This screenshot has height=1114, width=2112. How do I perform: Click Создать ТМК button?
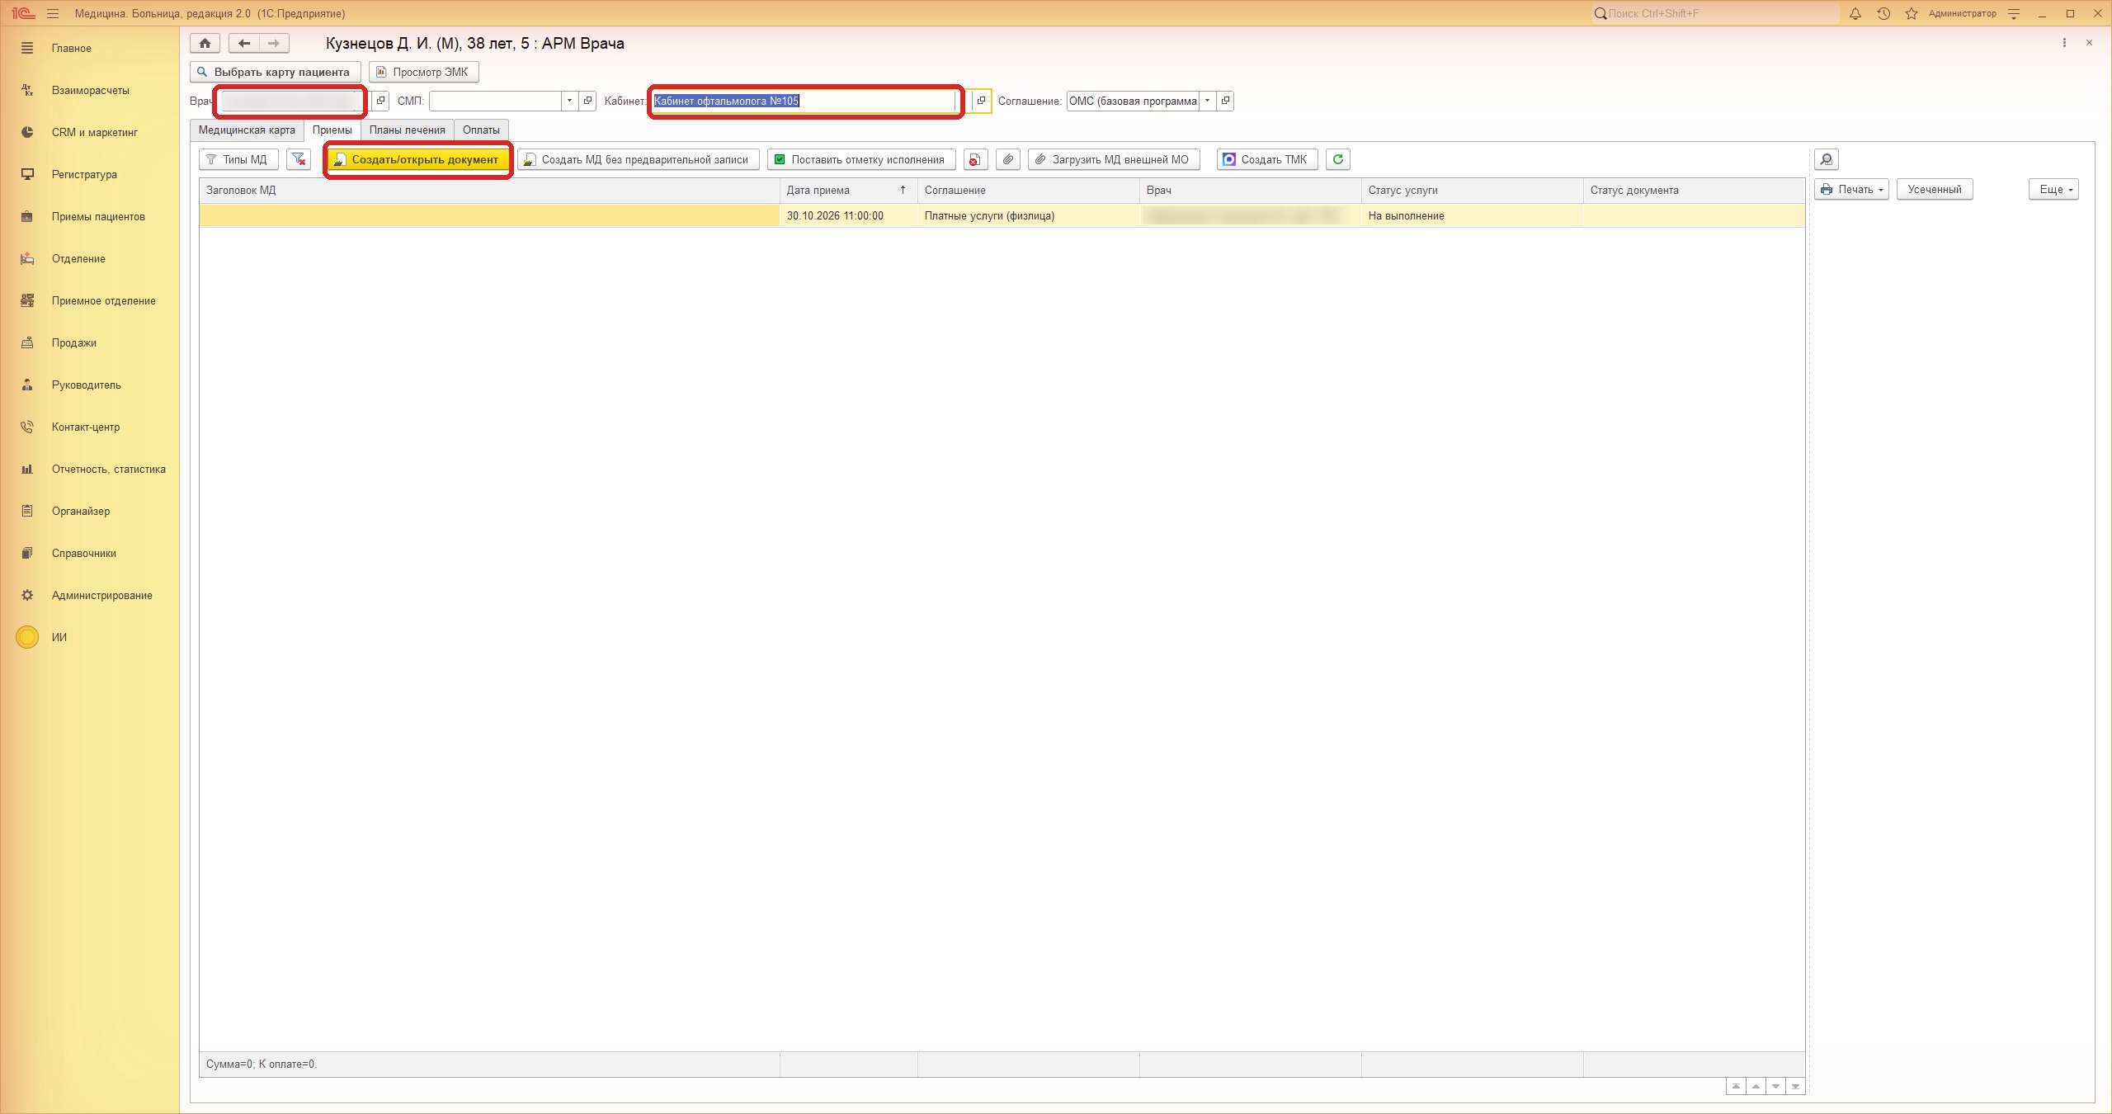pos(1267,159)
